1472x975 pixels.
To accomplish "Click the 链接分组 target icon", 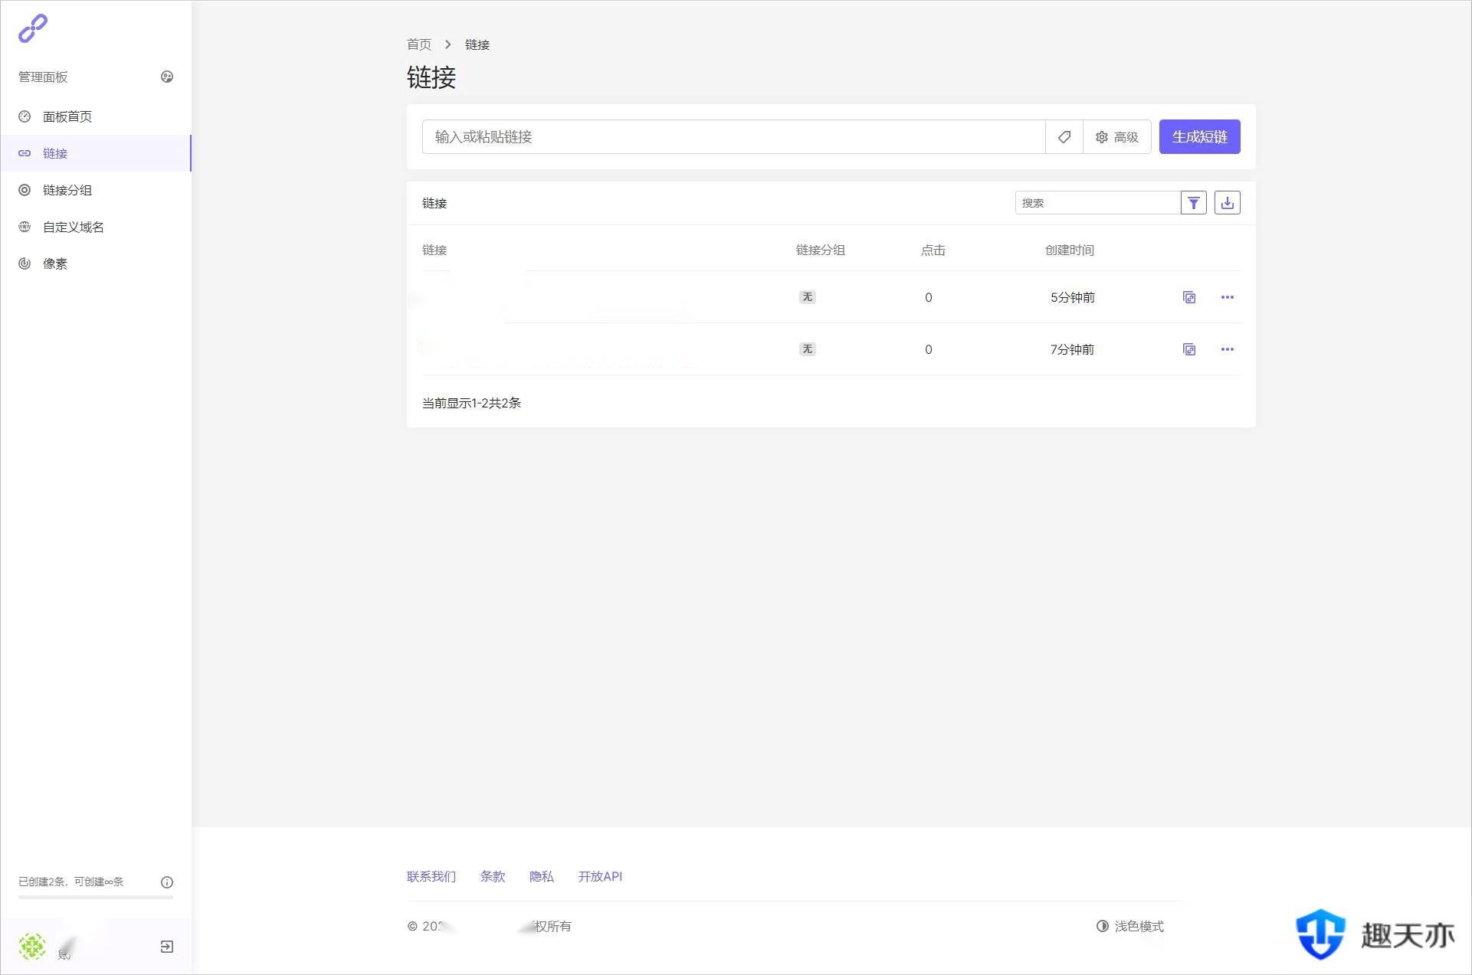I will [x=25, y=190].
